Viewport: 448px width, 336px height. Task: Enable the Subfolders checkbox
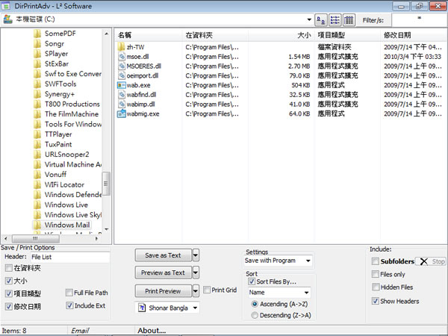[376, 261]
